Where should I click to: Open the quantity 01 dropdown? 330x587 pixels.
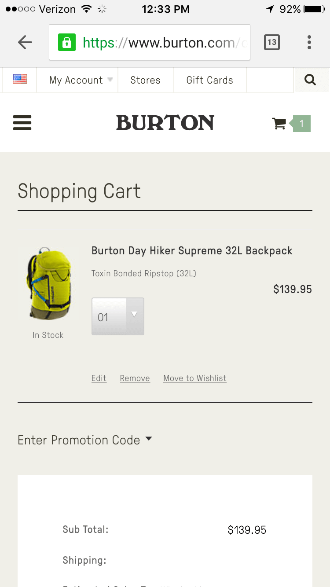tap(117, 316)
